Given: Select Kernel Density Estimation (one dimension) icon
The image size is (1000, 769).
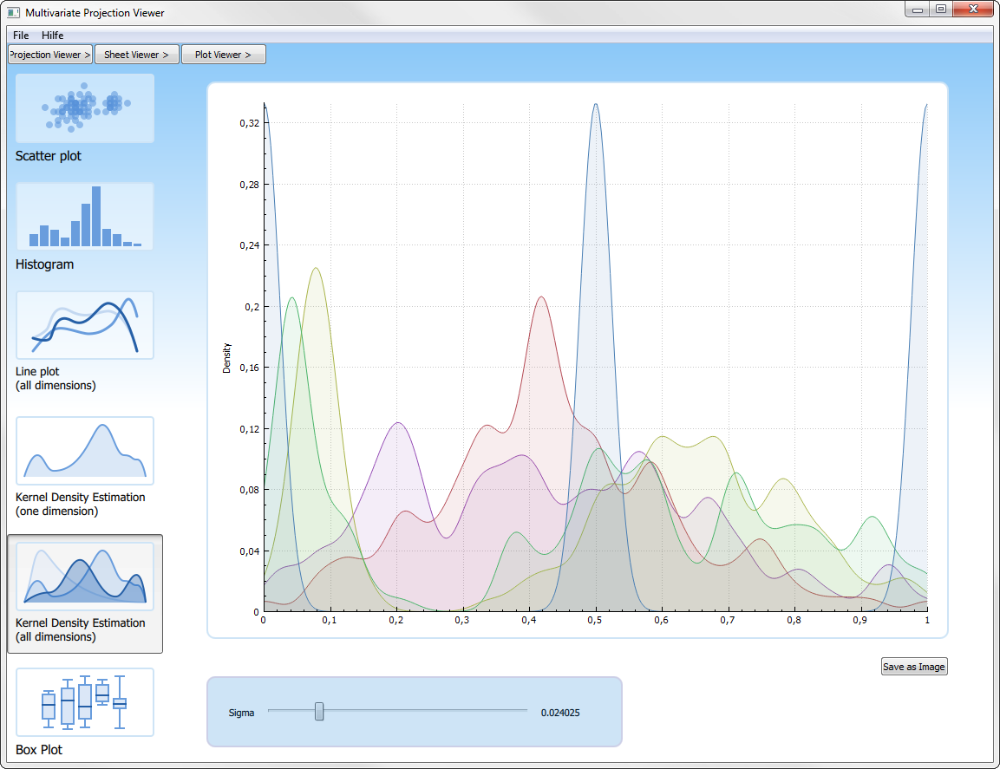Looking at the screenshot, I should tap(85, 451).
